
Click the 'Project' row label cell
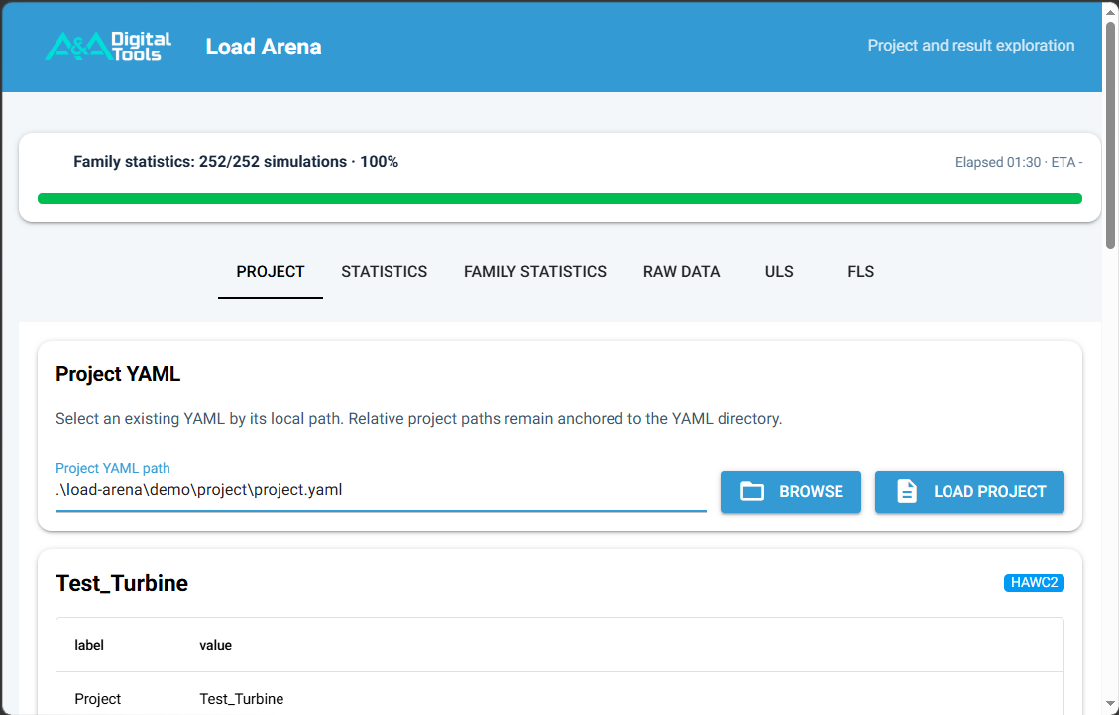coord(98,699)
